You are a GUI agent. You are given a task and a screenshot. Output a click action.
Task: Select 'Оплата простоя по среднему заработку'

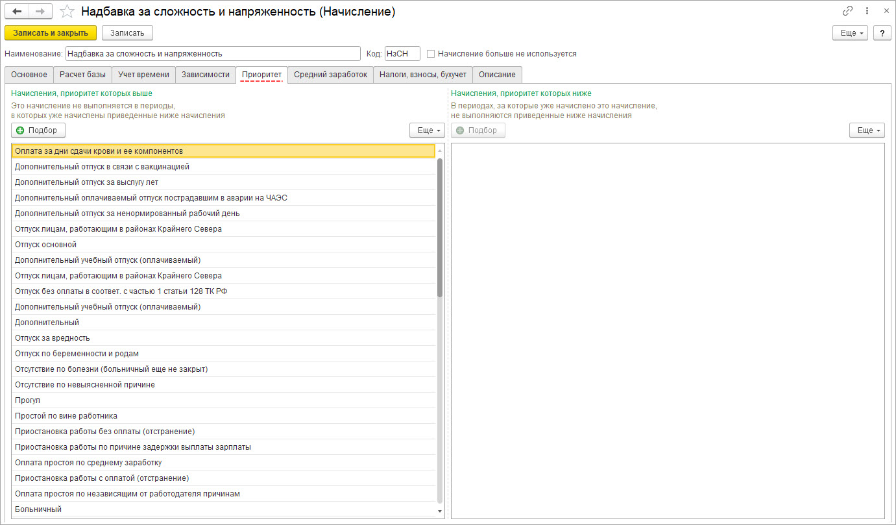pyautogui.click(x=223, y=463)
